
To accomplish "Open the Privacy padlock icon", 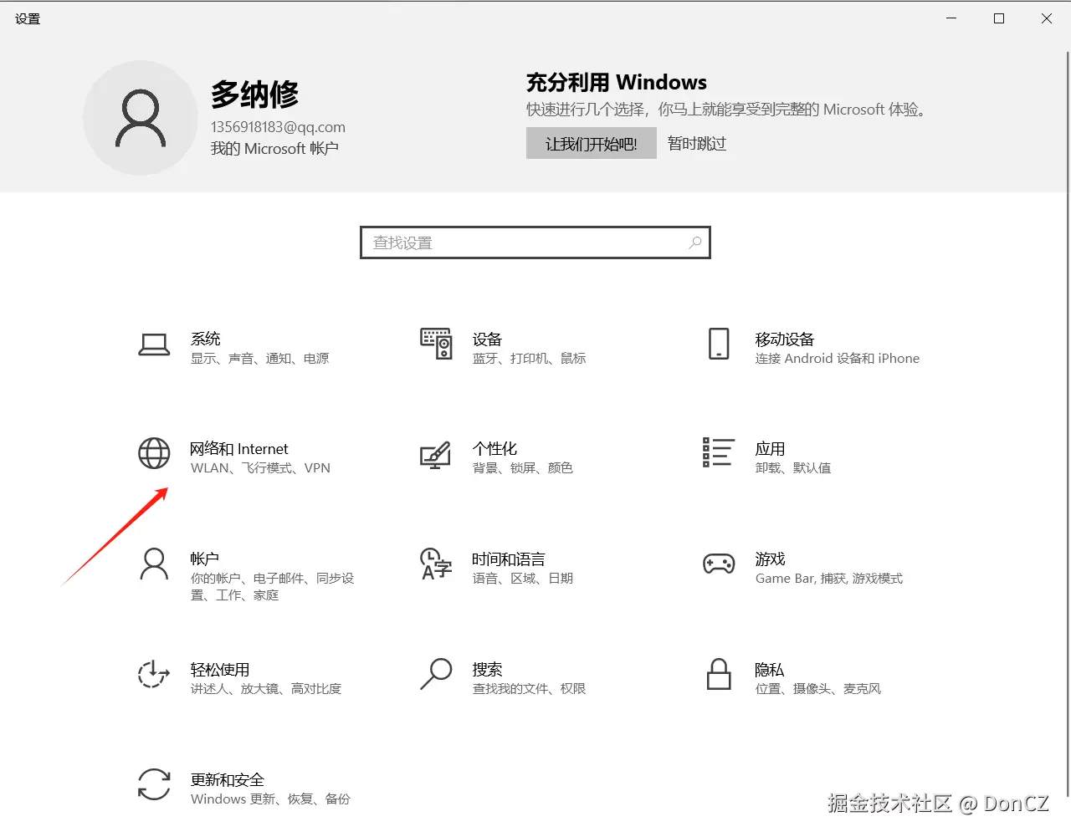I will point(719,674).
